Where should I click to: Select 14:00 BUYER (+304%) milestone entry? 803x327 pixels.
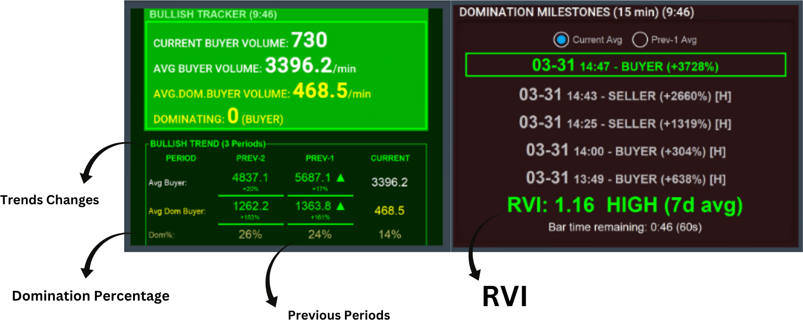[x=625, y=151]
